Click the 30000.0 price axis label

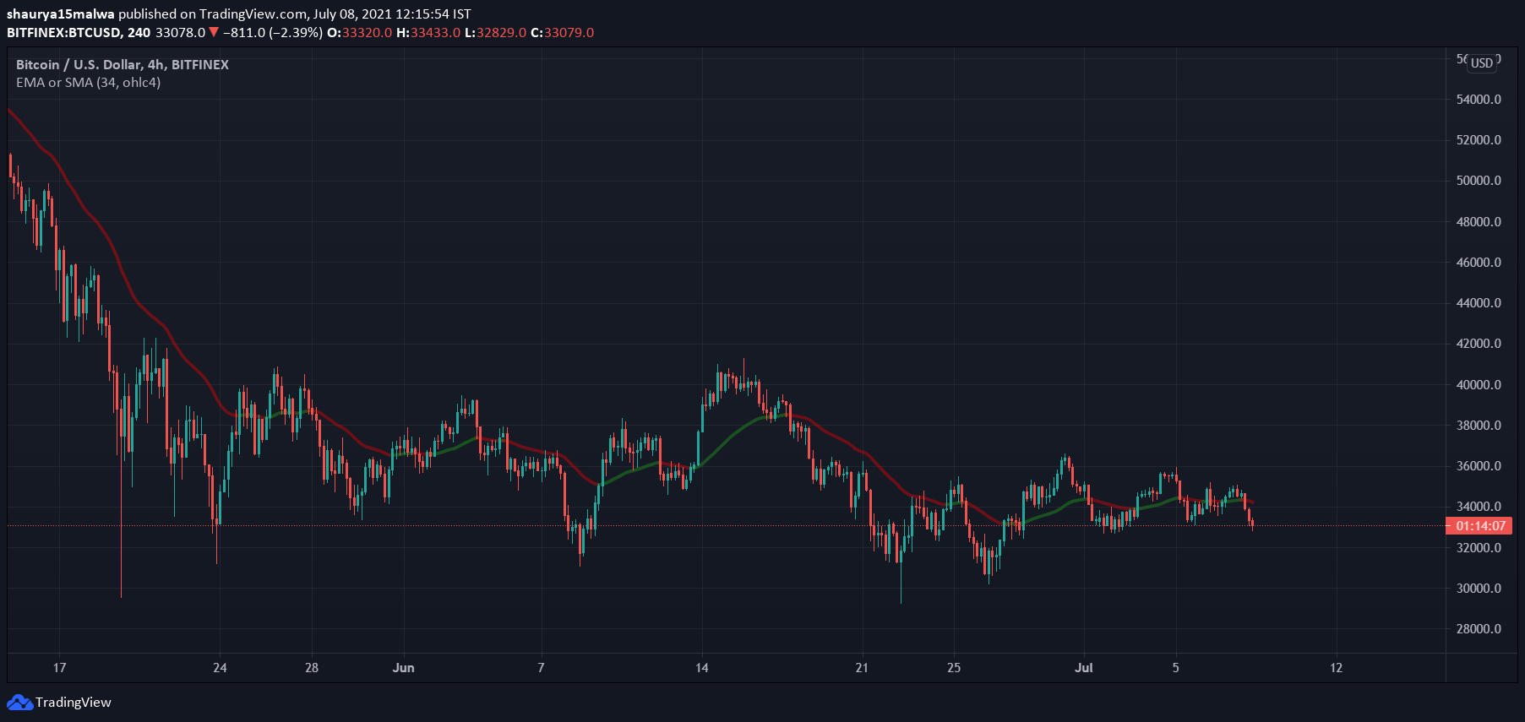(1479, 589)
